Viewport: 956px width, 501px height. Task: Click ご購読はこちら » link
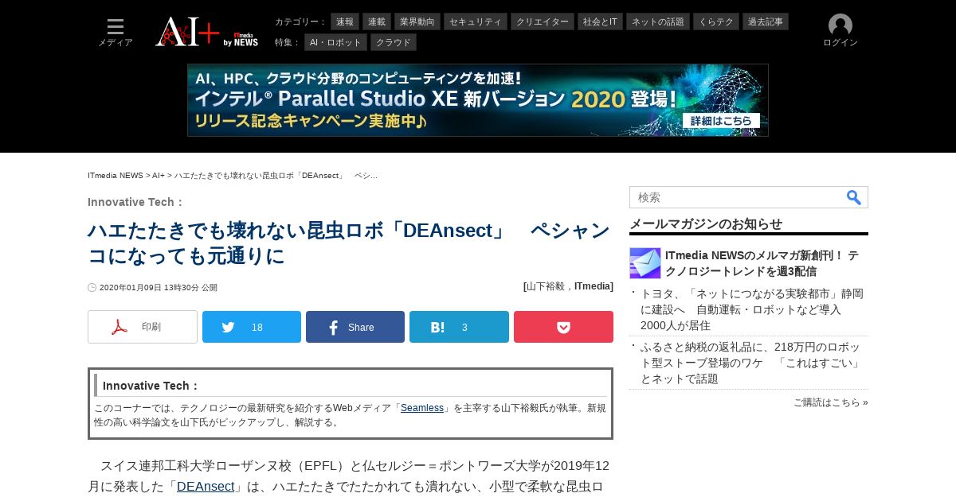click(x=831, y=402)
